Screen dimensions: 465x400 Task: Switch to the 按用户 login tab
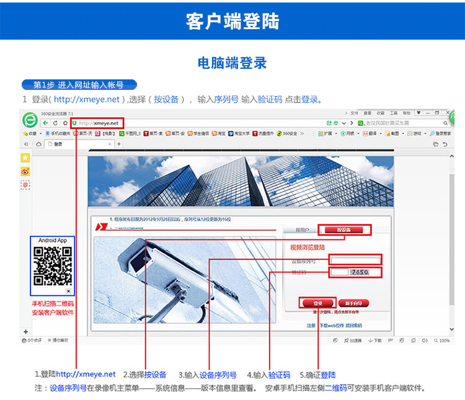pyautogui.click(x=302, y=229)
